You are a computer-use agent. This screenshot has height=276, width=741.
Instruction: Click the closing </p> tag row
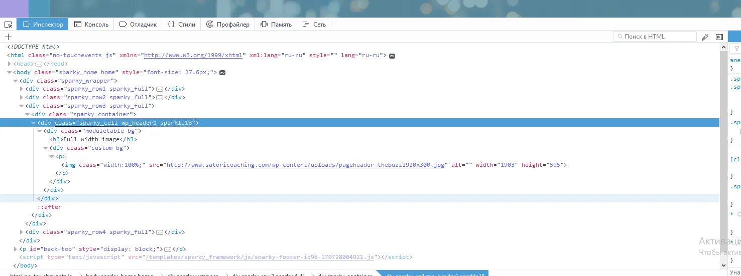359,173
